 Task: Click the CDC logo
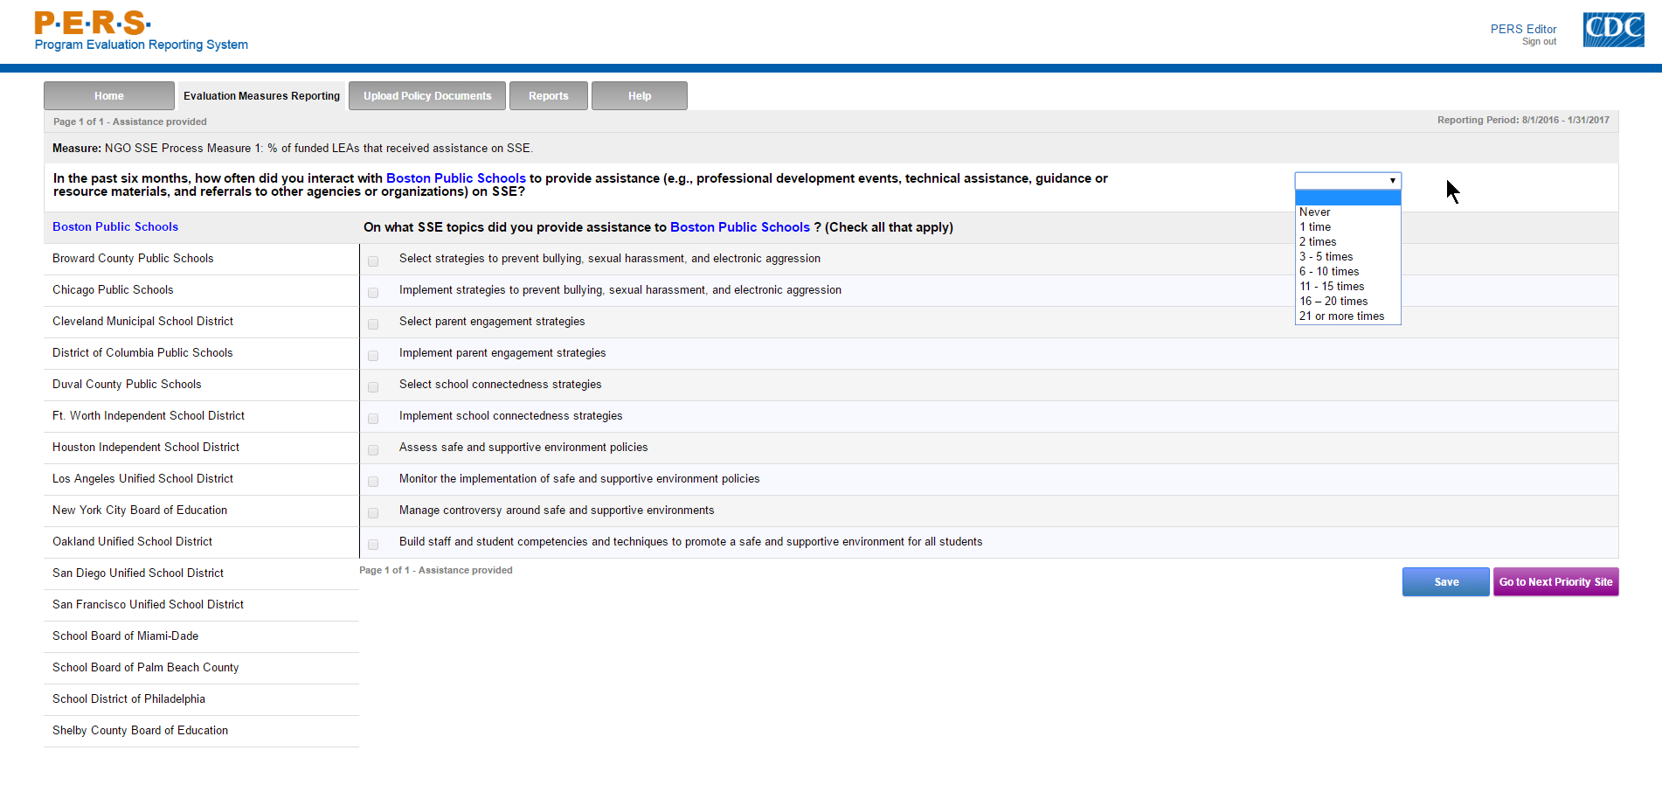tap(1613, 30)
